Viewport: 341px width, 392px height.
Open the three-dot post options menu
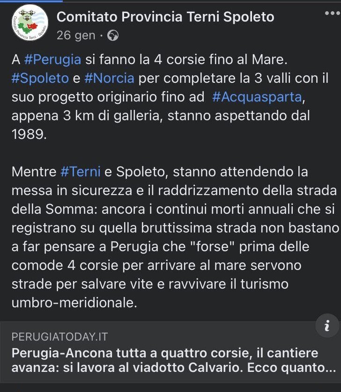(333, 13)
